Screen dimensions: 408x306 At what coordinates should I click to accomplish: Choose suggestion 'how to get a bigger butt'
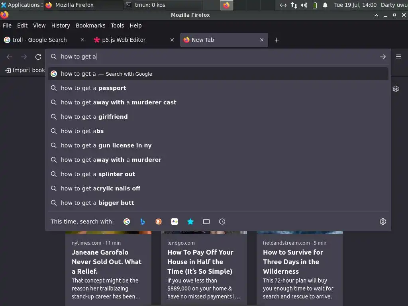click(218, 203)
